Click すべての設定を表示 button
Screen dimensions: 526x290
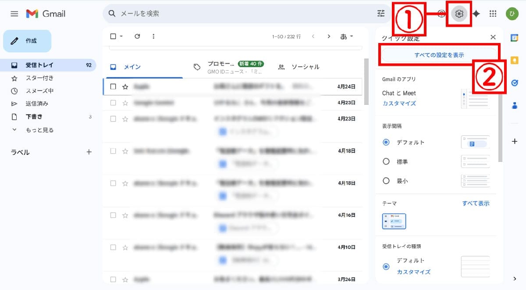pos(439,55)
